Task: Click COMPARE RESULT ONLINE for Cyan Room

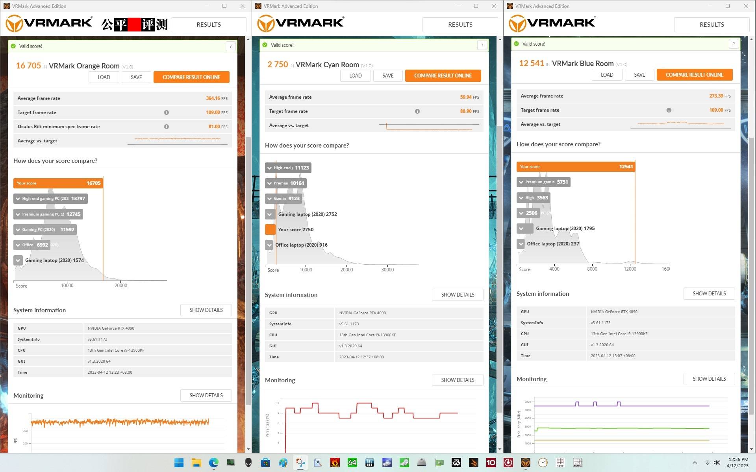Action: 443,76
